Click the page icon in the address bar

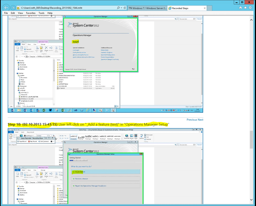18,8
